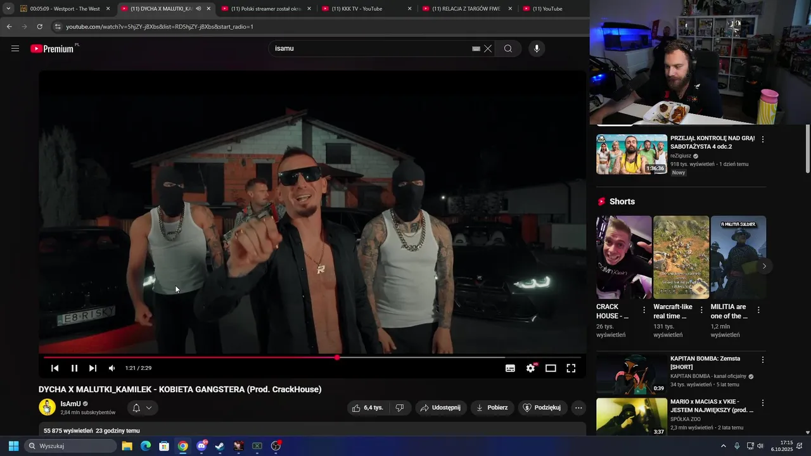The height and width of the screenshot is (456, 811).
Task: Open File Explorer from taskbar
Action: pos(127,446)
